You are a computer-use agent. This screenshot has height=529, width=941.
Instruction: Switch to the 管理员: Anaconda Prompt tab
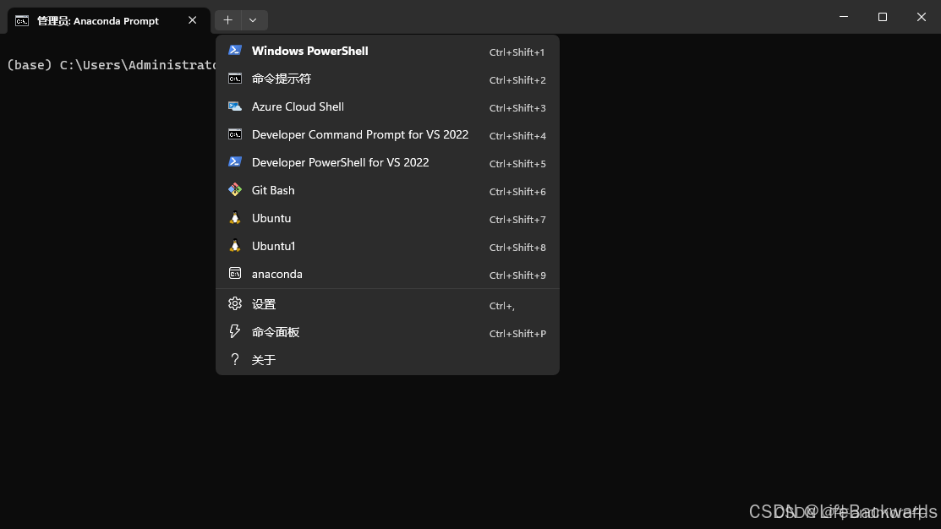(108, 20)
